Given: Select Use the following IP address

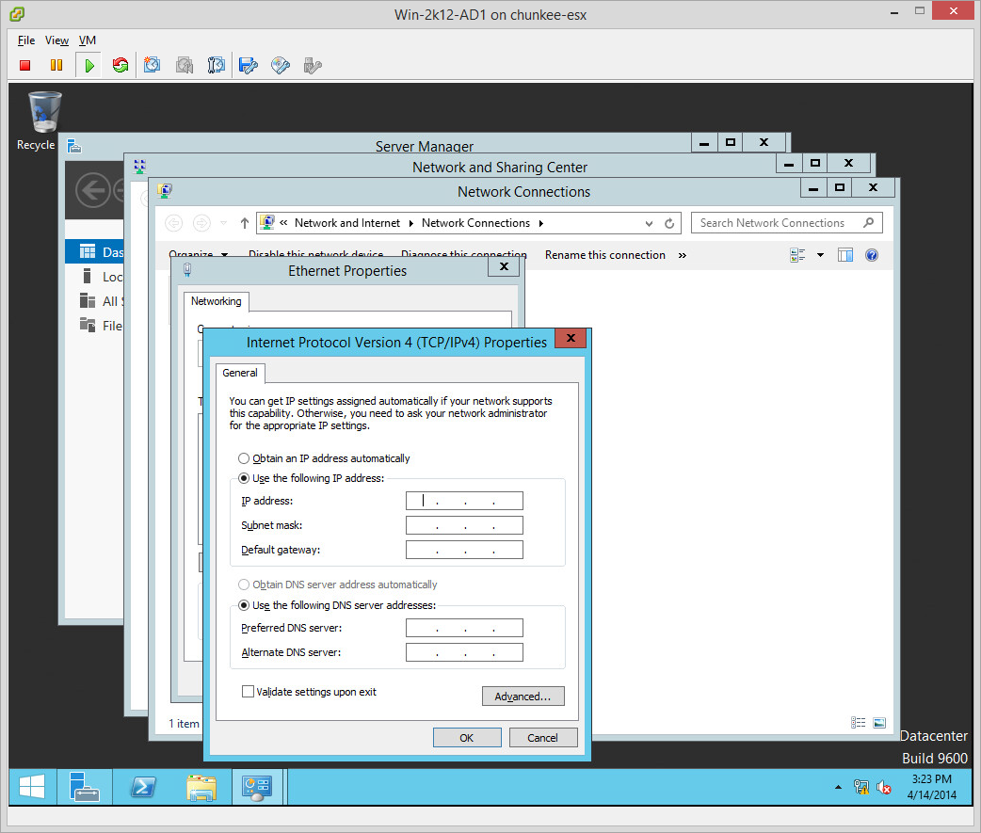Looking at the screenshot, I should [245, 478].
